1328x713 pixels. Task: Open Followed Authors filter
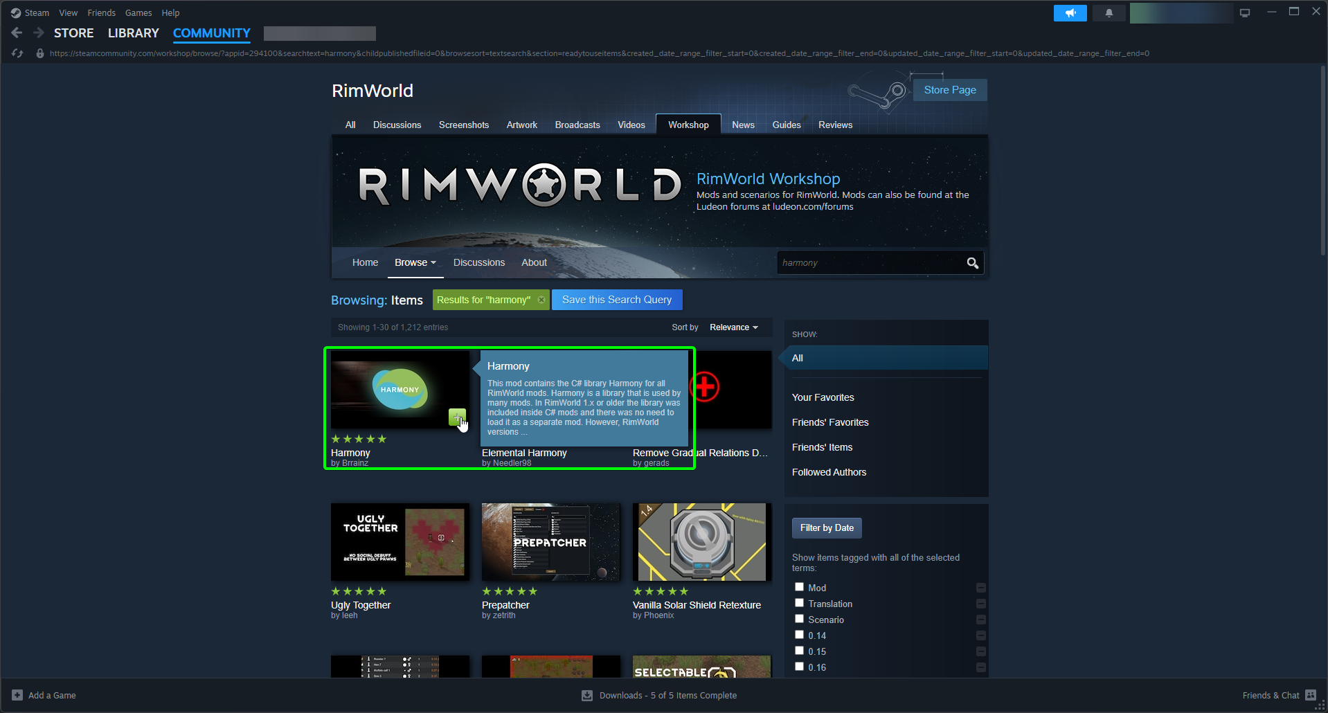[x=829, y=472]
